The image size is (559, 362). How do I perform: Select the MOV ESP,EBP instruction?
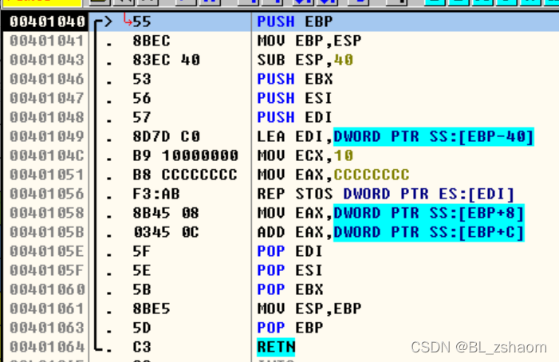tap(309, 309)
